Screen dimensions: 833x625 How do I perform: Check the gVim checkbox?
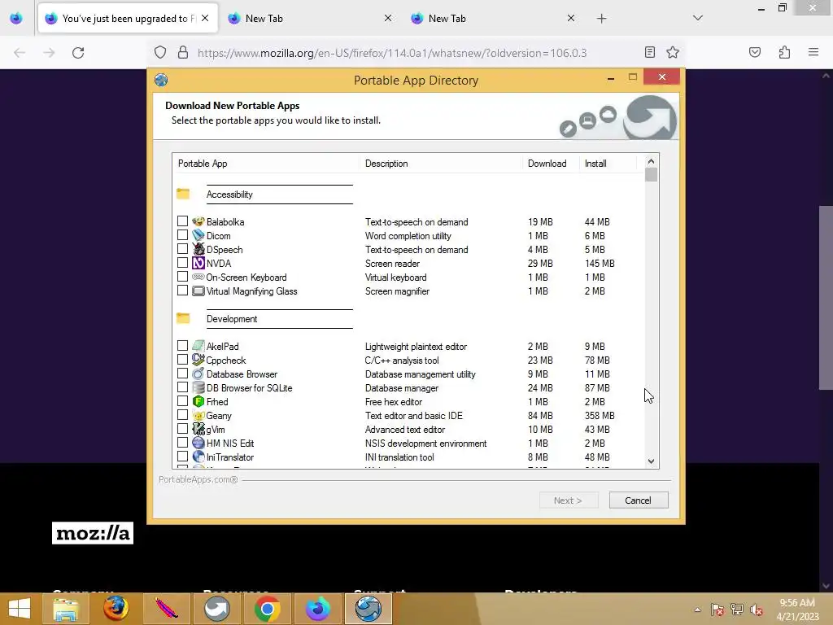(x=182, y=429)
